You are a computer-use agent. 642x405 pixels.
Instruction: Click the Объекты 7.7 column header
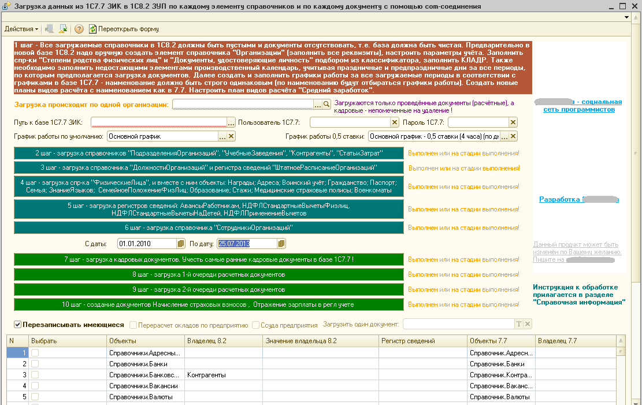[x=501, y=341]
